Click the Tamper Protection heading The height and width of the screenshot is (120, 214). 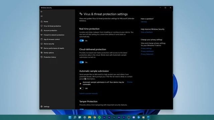88,101
